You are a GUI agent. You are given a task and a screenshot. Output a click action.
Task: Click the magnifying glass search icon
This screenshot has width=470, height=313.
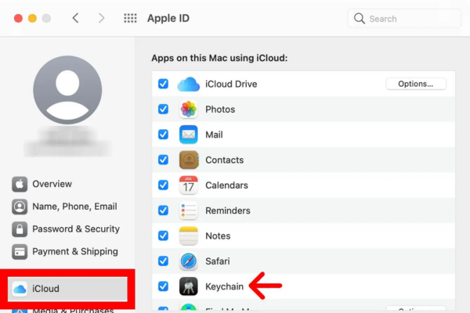(359, 19)
